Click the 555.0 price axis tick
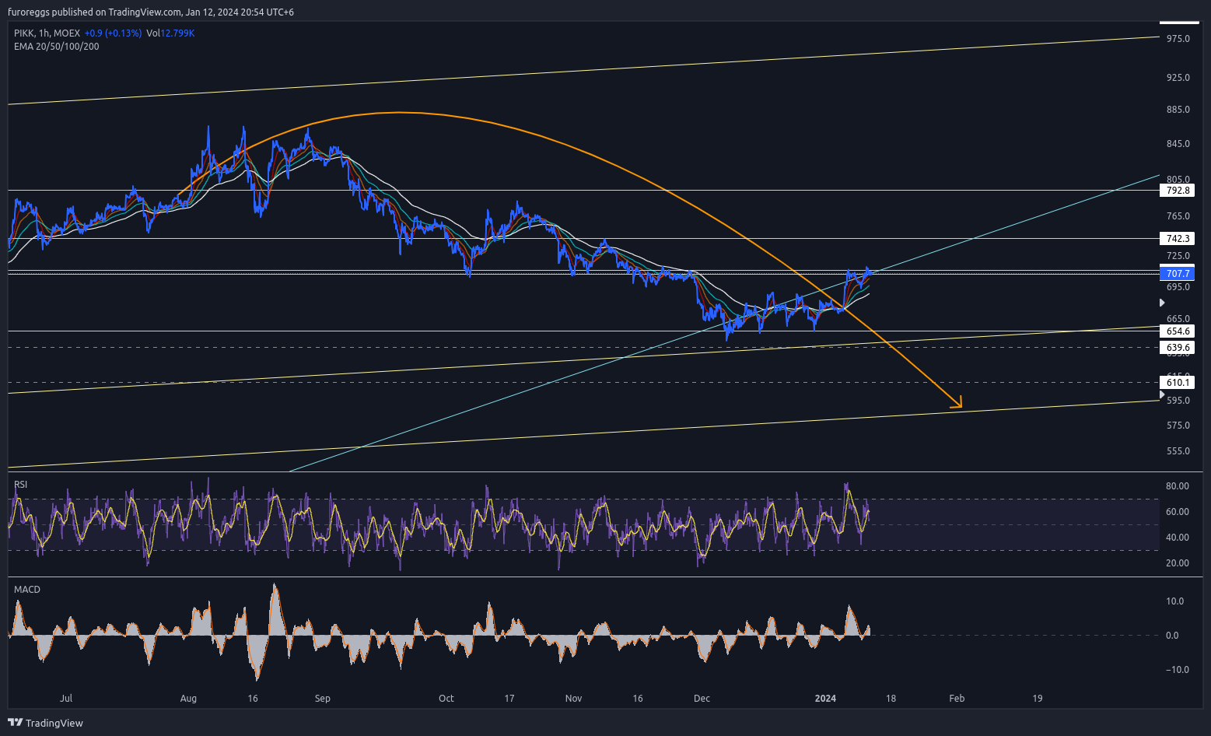The width and height of the screenshot is (1211, 736). pos(1178,451)
